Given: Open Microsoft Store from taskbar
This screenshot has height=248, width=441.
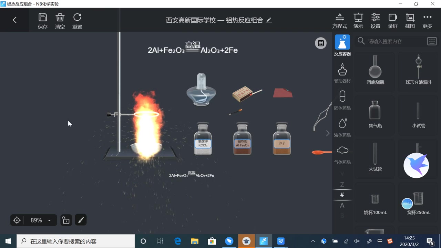Looking at the screenshot, I should (212, 241).
